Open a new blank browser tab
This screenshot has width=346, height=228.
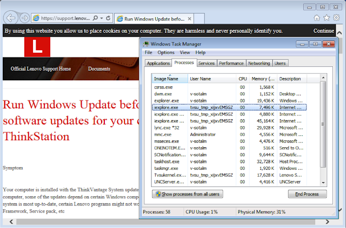[199, 18]
